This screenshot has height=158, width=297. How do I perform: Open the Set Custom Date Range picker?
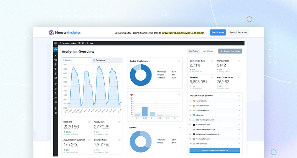230,51
